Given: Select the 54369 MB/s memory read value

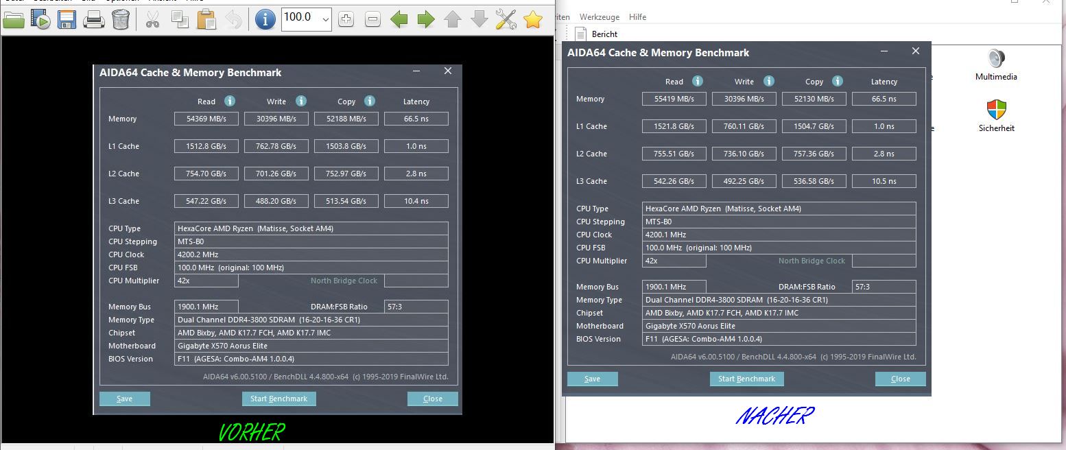Looking at the screenshot, I should pyautogui.click(x=206, y=119).
